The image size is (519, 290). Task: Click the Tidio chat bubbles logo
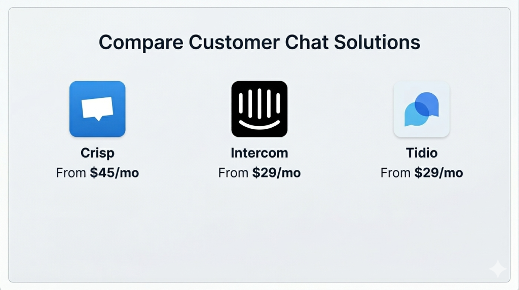(x=421, y=108)
